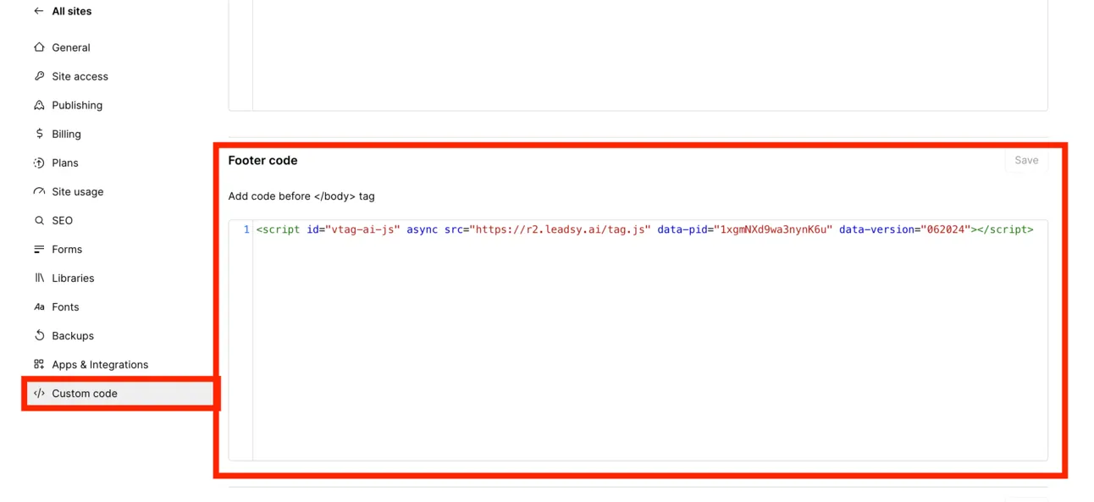Viewport: 1094px width, 502px height.
Task: Click the Libraries books icon
Action: coord(39,278)
